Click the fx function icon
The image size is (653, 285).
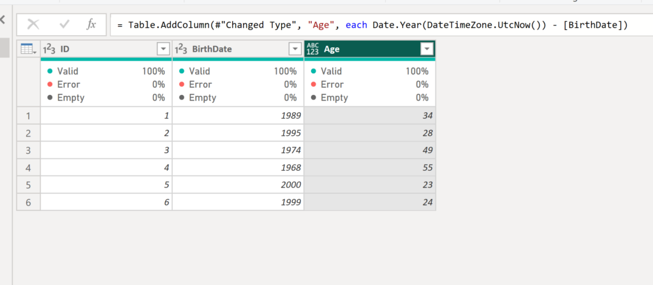91,25
